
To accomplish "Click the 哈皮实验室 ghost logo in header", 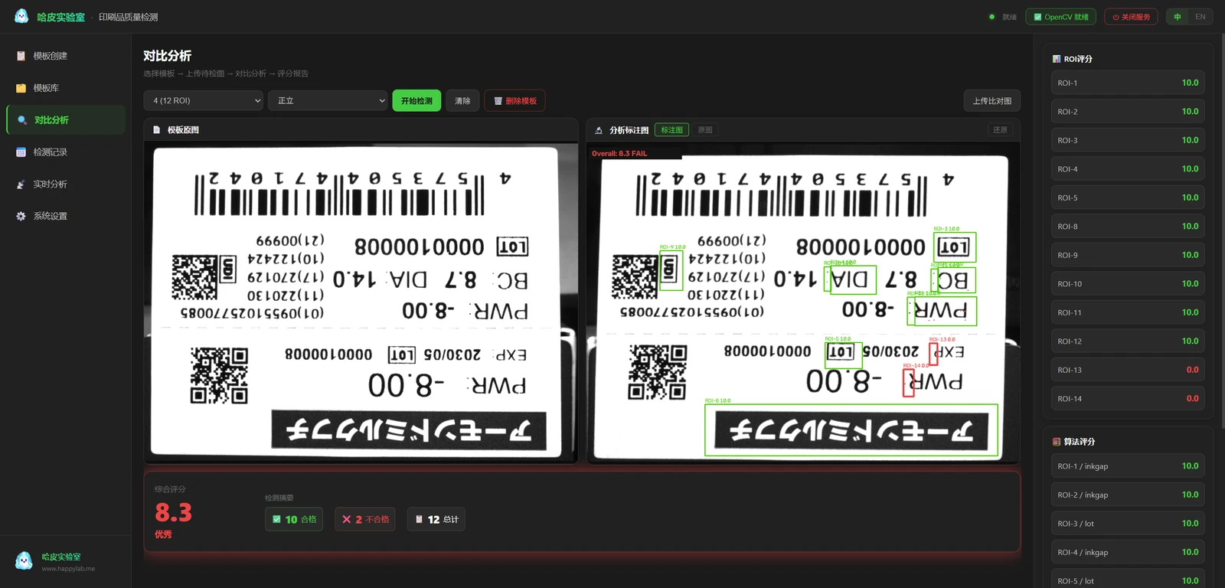I will point(21,16).
